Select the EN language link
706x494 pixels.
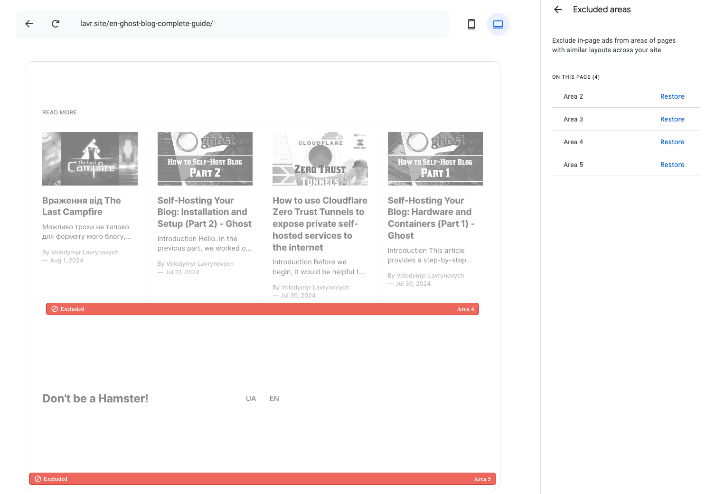click(x=274, y=399)
